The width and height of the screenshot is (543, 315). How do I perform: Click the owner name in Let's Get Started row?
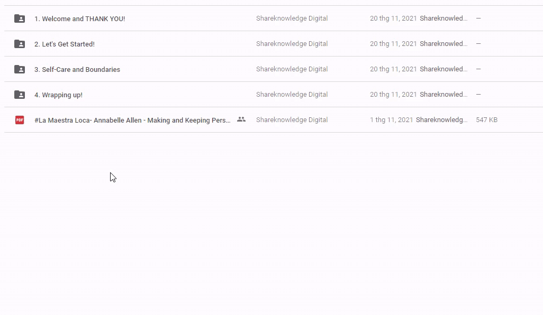click(x=292, y=44)
